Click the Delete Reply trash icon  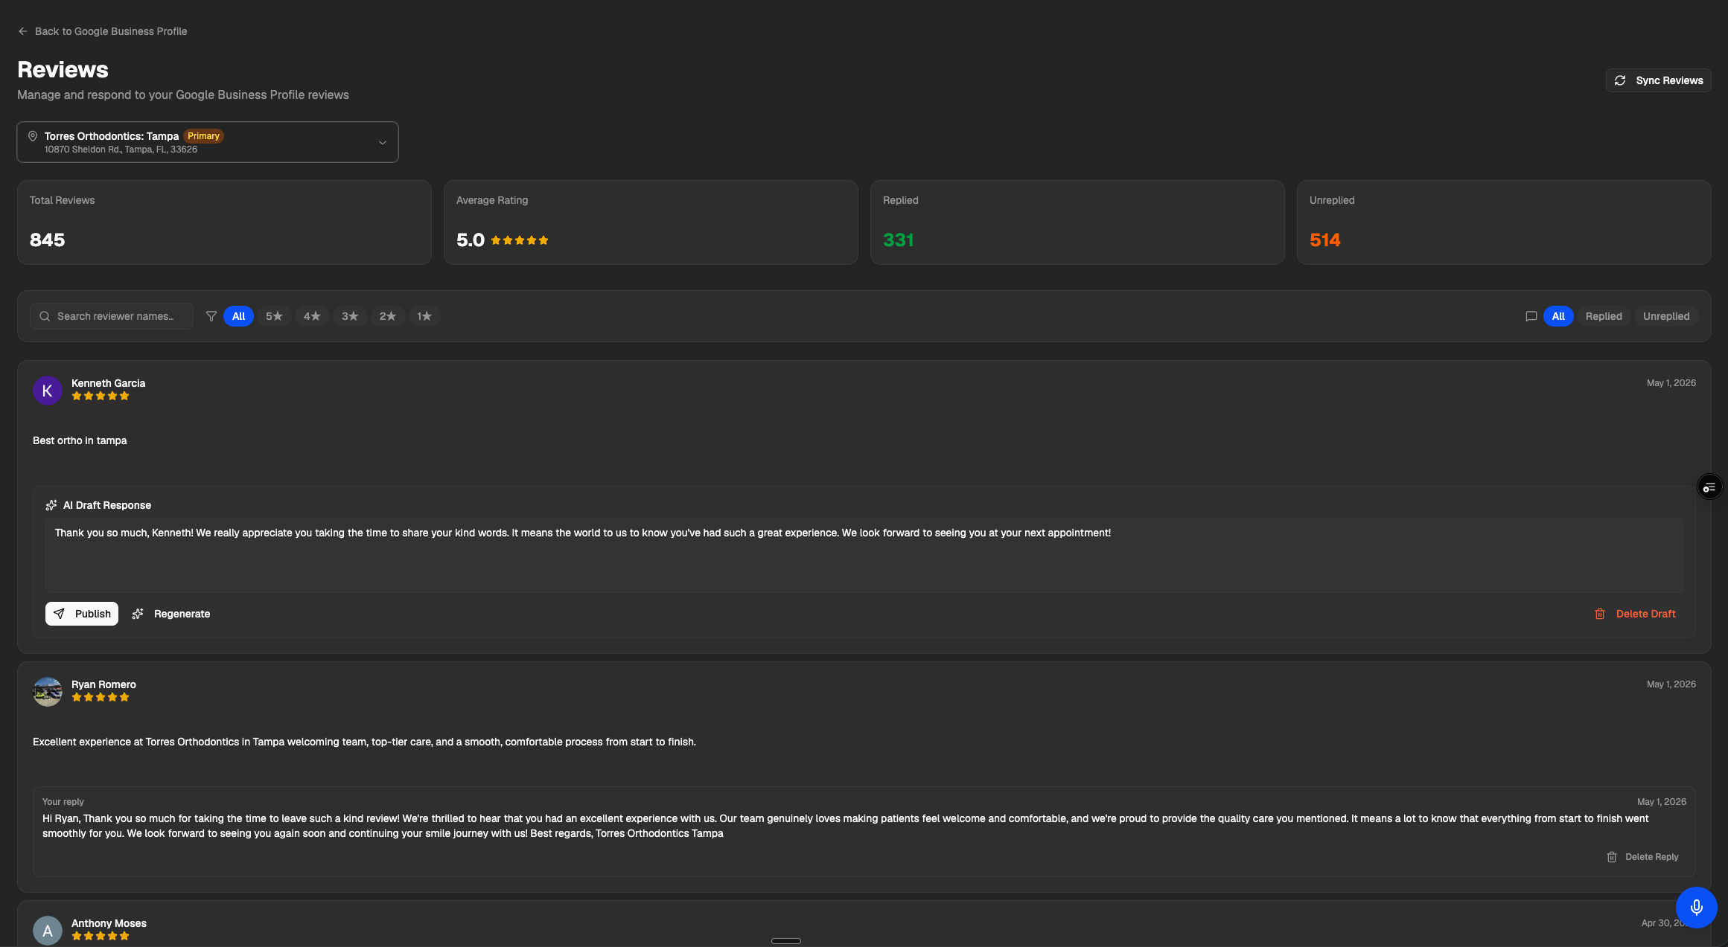[x=1612, y=857]
